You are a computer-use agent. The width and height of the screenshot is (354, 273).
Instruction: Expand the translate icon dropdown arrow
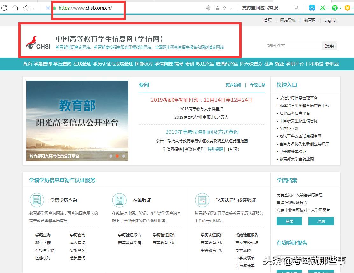341,8
